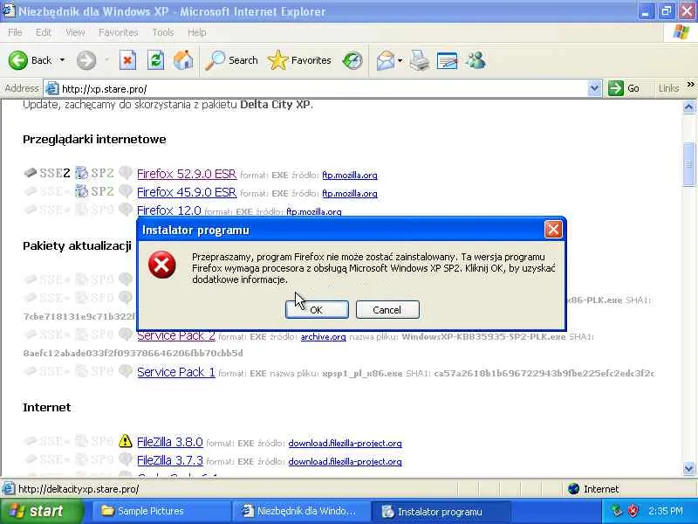Image resolution: width=698 pixels, height=524 pixels.
Task: Open the FileZilla 3.7.3 link
Action: [169, 460]
